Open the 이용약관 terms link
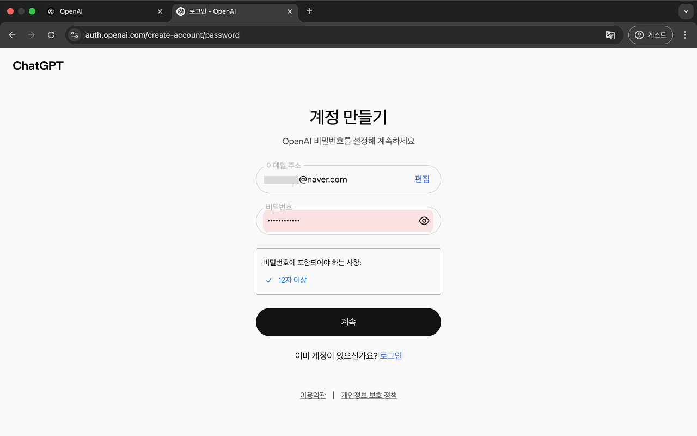Screen dimensions: 697x436 point(313,396)
